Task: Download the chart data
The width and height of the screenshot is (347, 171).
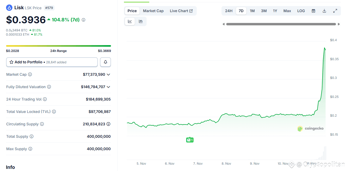Action: coord(324,11)
